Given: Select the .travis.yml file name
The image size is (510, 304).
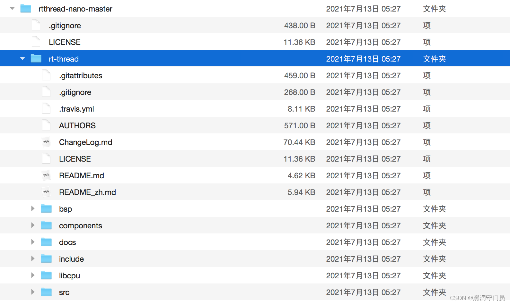Looking at the screenshot, I should (x=76, y=109).
